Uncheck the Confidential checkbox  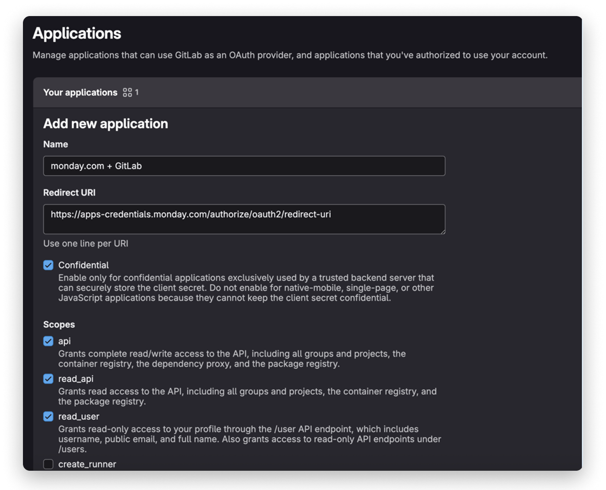[x=48, y=265]
